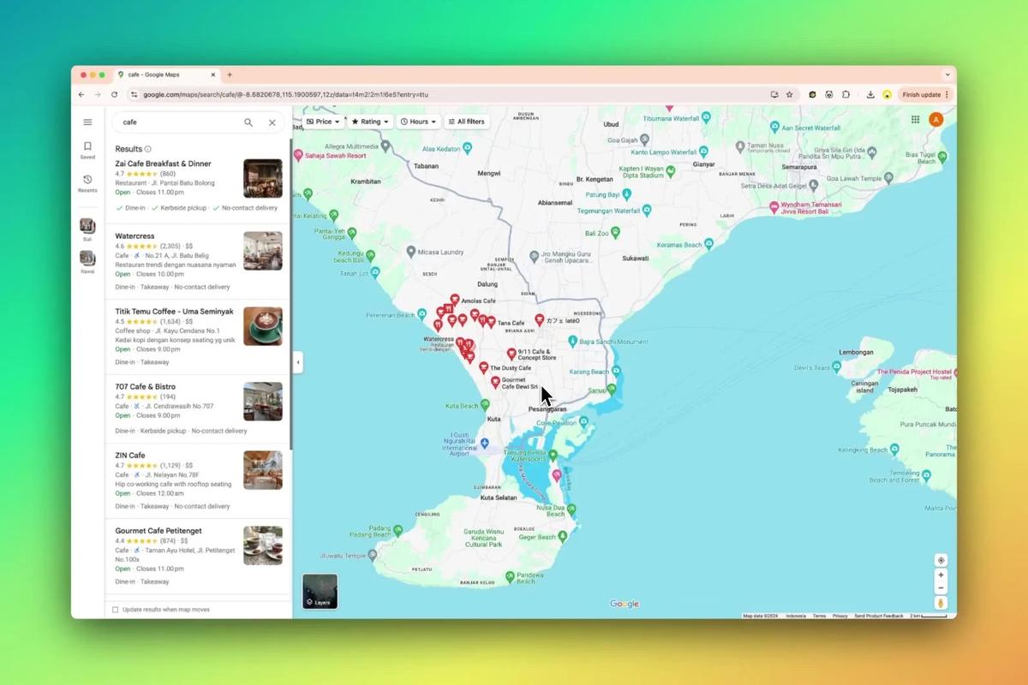This screenshot has height=685, width=1028.
Task: Open the Privacy link at map bottom
Action: click(x=840, y=616)
